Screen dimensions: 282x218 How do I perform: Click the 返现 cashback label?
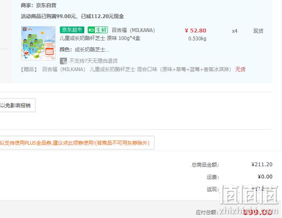coord(213,189)
